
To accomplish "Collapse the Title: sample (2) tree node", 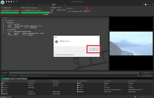I will click(x=2, y=20).
